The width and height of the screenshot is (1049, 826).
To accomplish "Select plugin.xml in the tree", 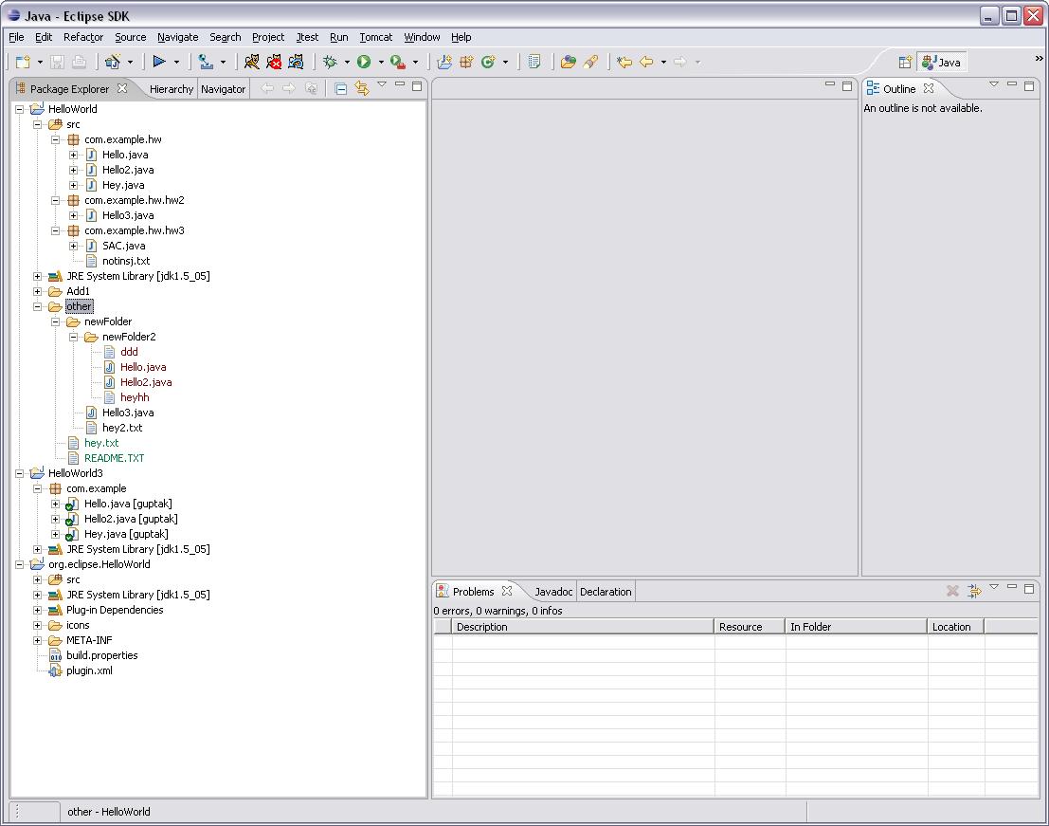I will point(90,670).
